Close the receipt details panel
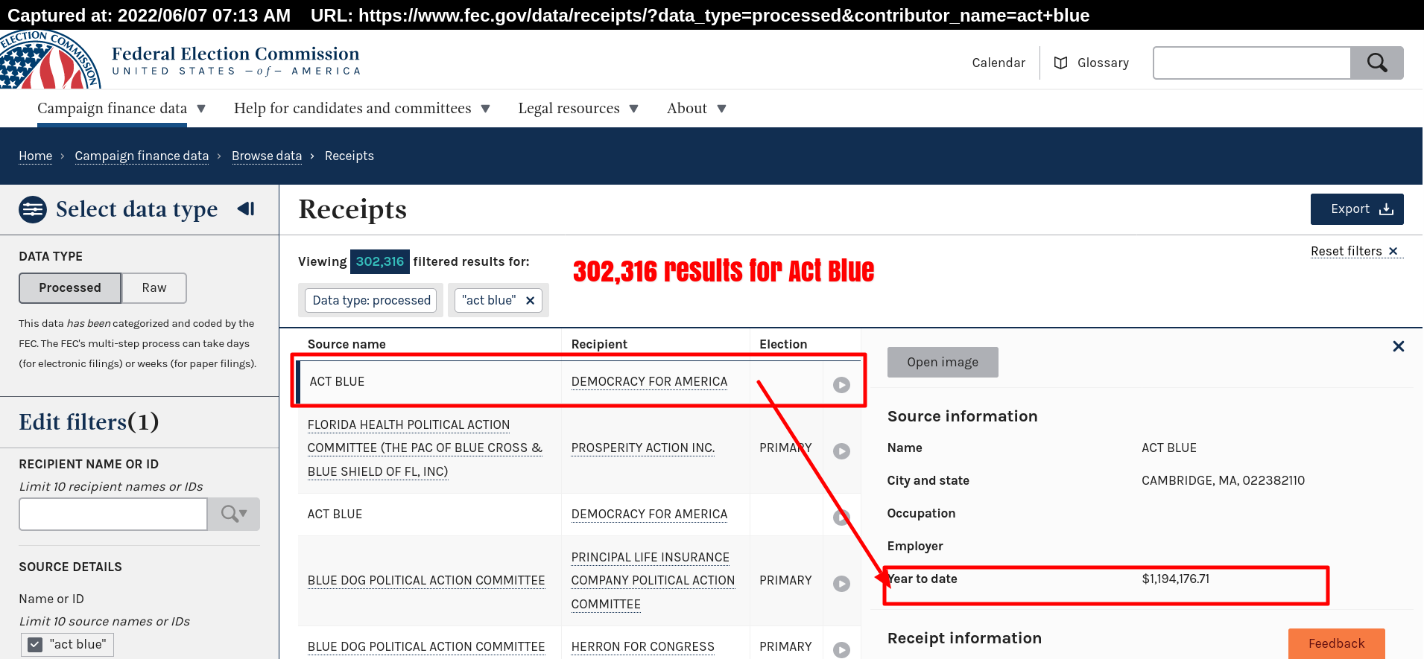The image size is (1424, 659). 1399,346
